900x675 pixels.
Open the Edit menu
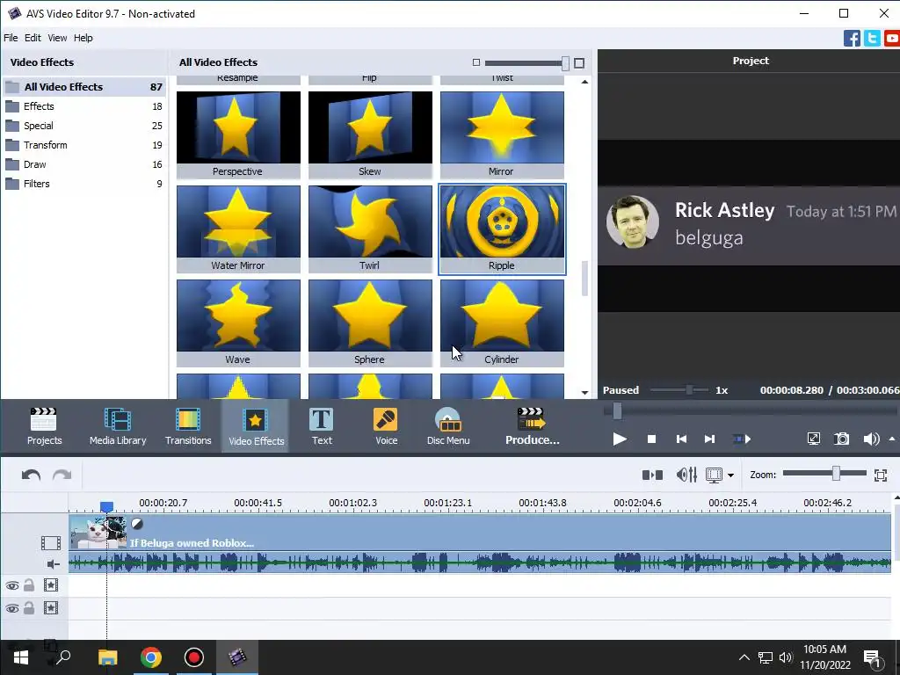33,38
